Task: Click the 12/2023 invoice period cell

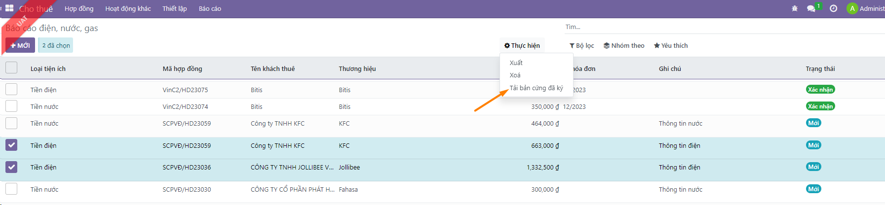Action: click(x=575, y=106)
